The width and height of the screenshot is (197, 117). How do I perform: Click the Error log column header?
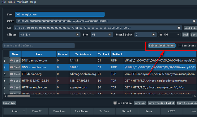coord(149,111)
